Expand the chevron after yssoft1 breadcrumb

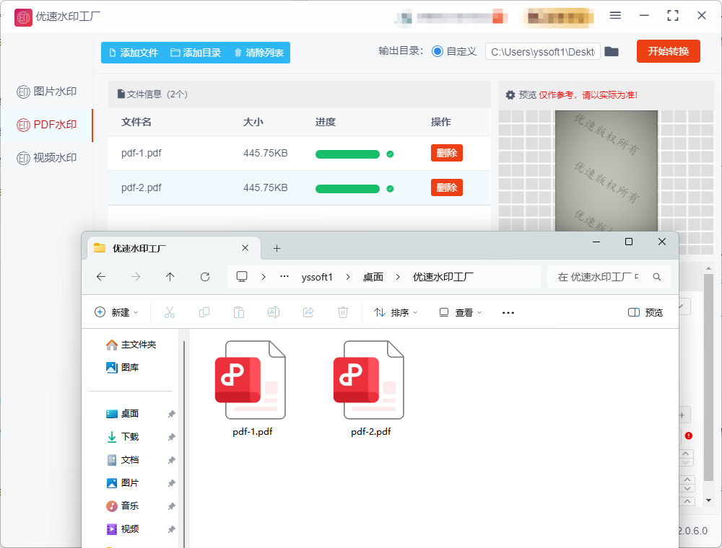(x=348, y=277)
